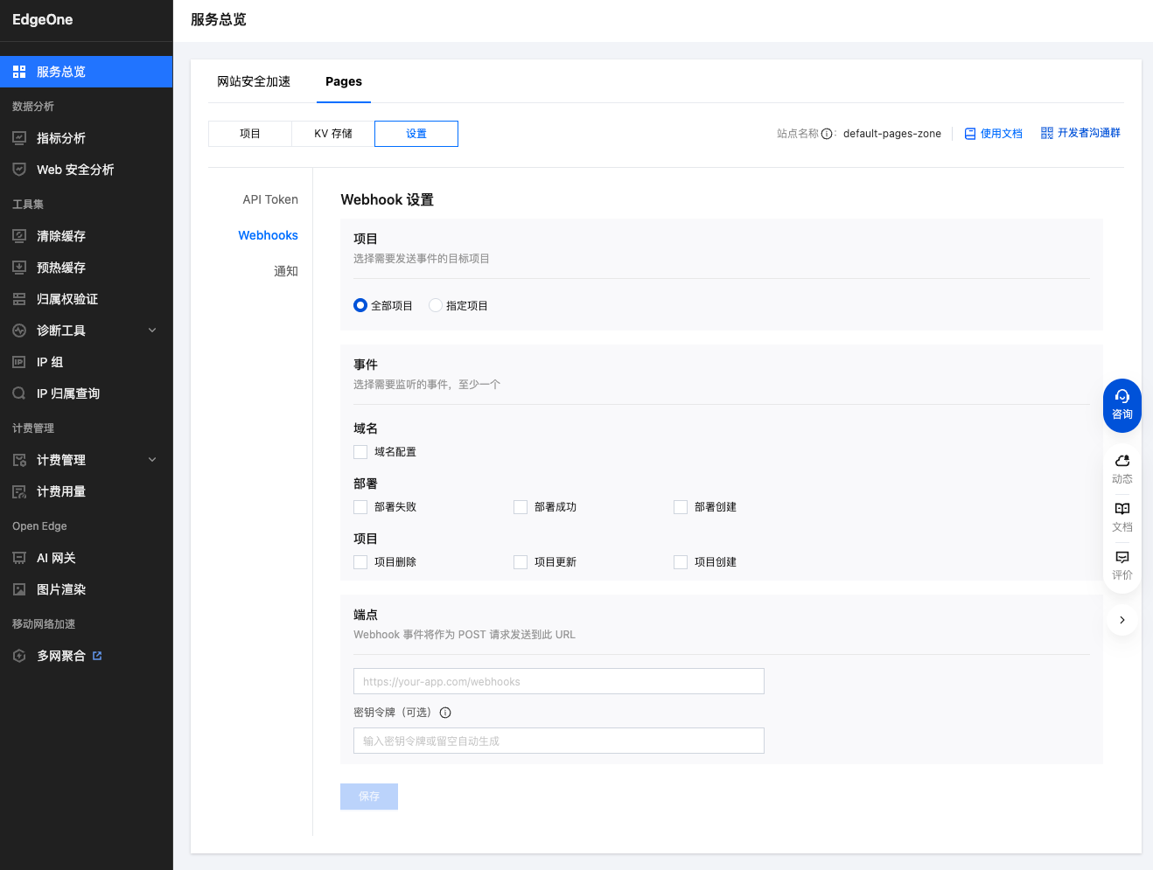This screenshot has height=870, width=1153.
Task: Open the 动态 cloud updates icon
Action: point(1122,461)
